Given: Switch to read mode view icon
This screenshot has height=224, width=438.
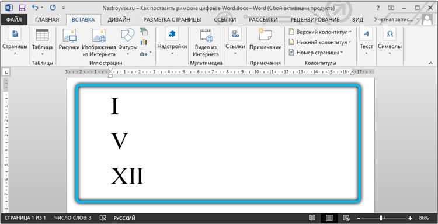Looking at the screenshot, I should [x=312, y=218].
